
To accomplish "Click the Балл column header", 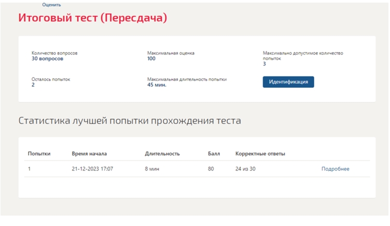I will point(214,154).
